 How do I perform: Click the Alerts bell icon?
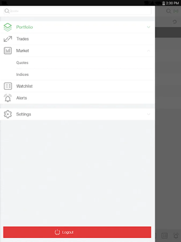8,98
